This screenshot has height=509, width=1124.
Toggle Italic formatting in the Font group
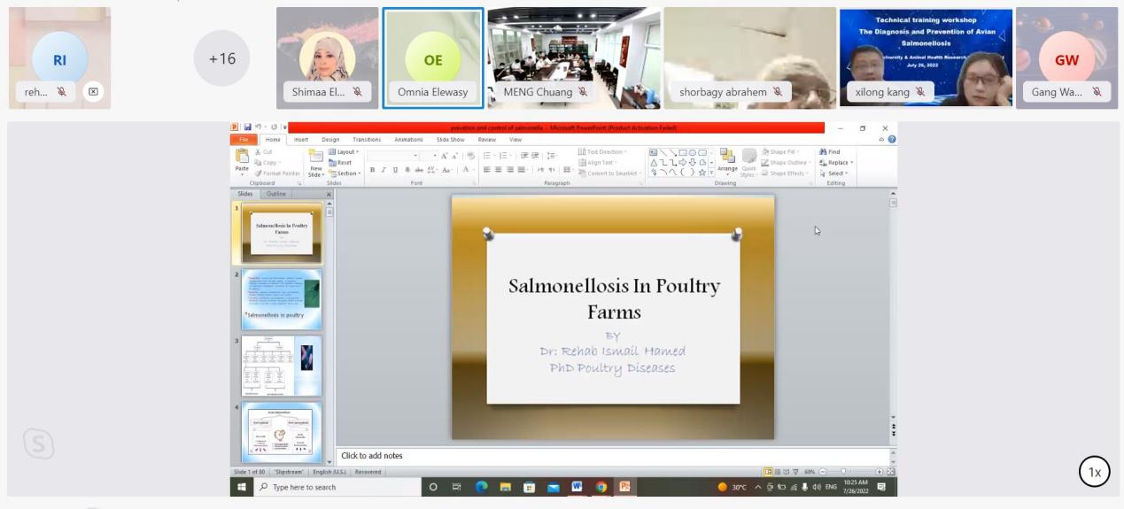tap(383, 170)
